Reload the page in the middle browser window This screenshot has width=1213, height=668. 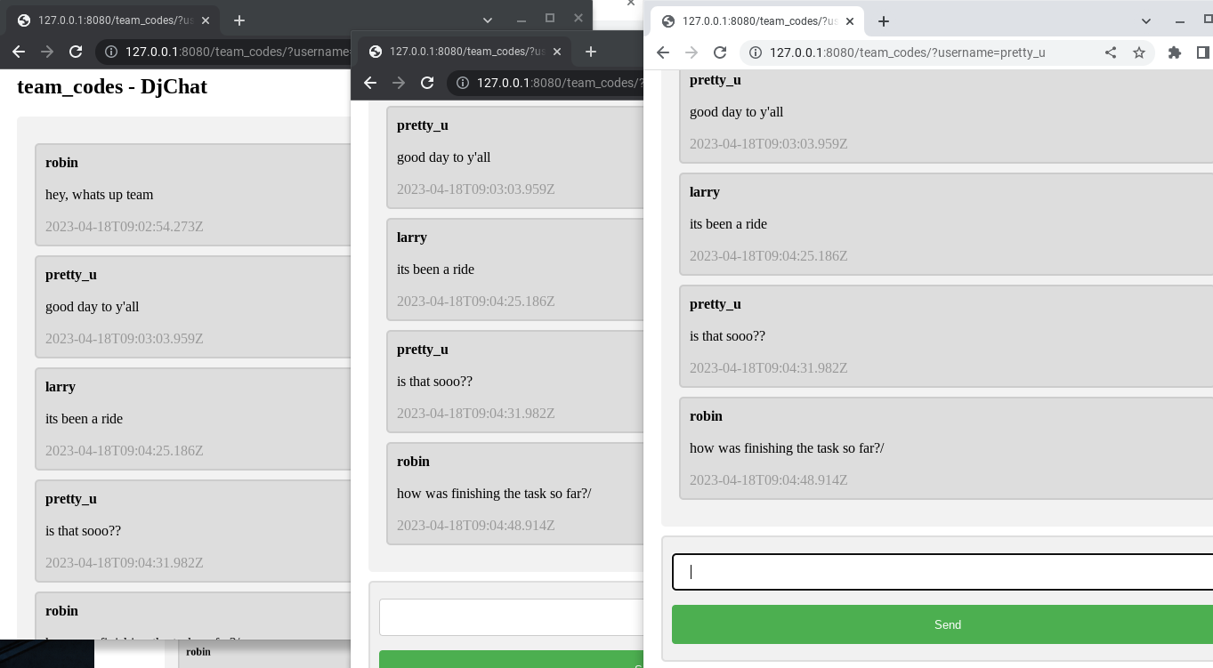(427, 83)
